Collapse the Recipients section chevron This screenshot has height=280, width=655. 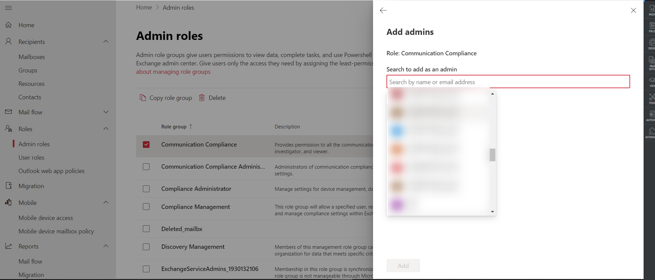click(x=106, y=42)
